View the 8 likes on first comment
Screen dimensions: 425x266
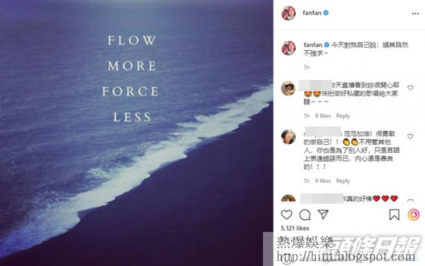click(x=323, y=116)
